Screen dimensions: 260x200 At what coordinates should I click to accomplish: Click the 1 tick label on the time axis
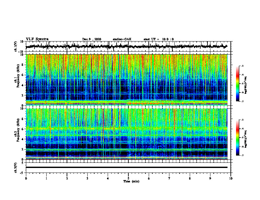pyautogui.click(x=46, y=178)
